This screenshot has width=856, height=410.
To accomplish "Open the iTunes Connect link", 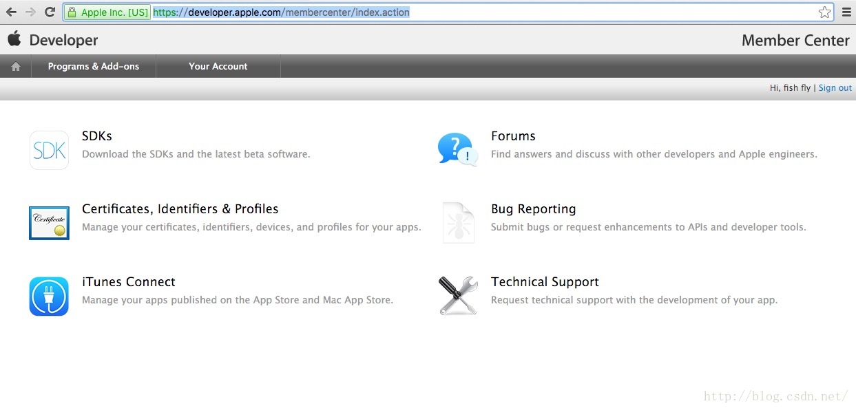I will click(x=129, y=282).
